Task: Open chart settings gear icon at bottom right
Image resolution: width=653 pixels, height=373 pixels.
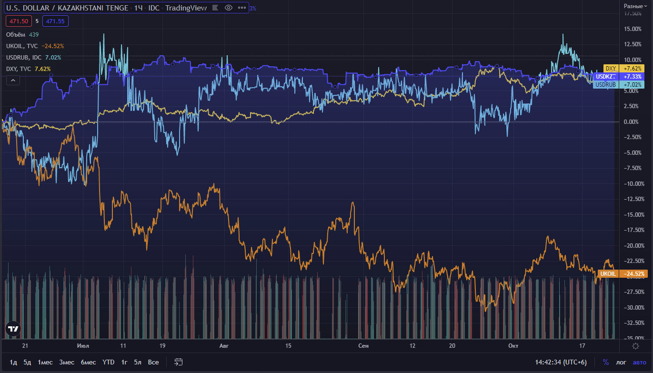Action: [635, 346]
